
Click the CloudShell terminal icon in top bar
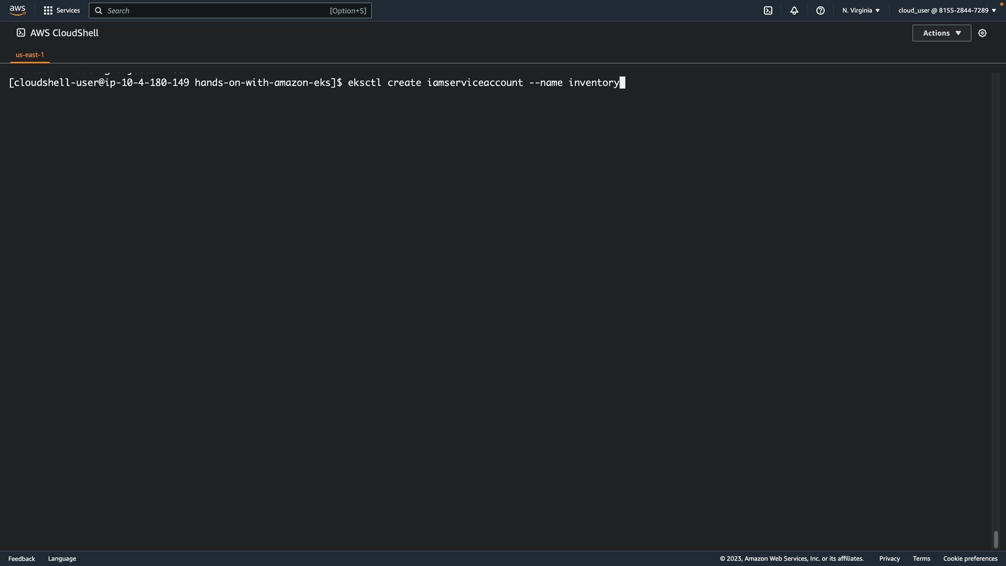pos(768,10)
